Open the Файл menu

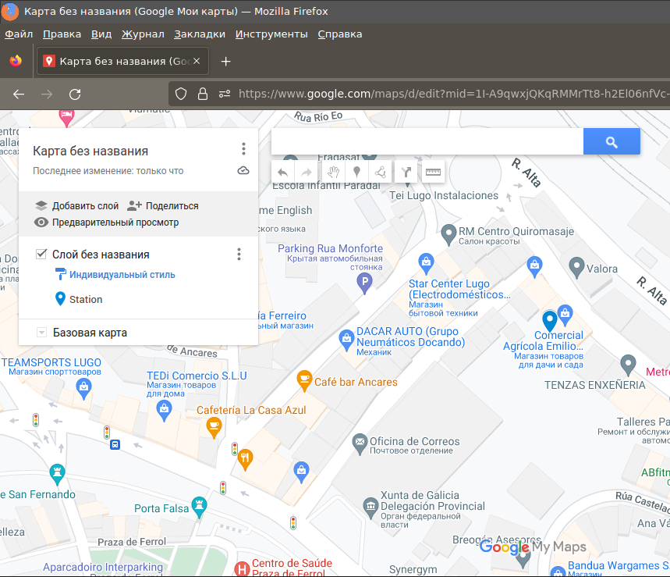click(x=19, y=34)
